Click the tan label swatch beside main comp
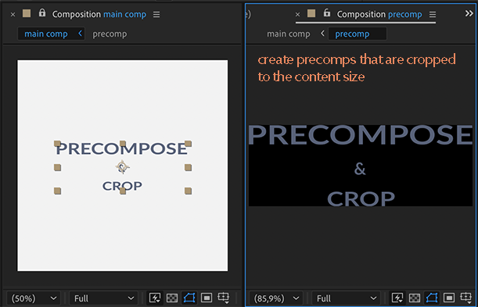 coord(27,13)
